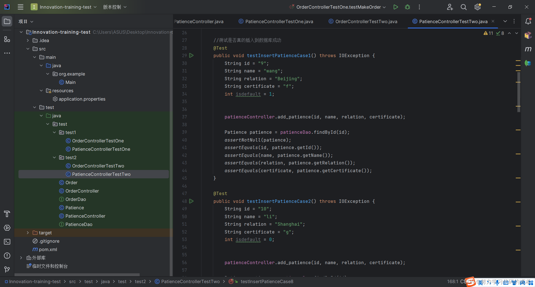535x287 pixels.
Task: Click breadcrumb src in status bar
Action: pos(72,281)
